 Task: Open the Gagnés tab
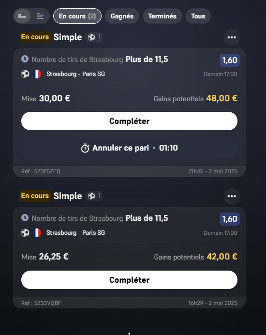(x=122, y=16)
